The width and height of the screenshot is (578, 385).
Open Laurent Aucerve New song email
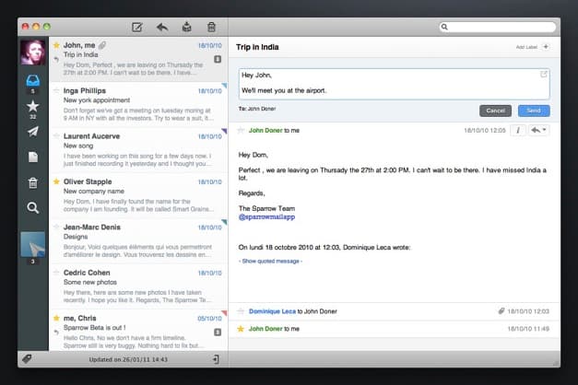pyautogui.click(x=138, y=150)
